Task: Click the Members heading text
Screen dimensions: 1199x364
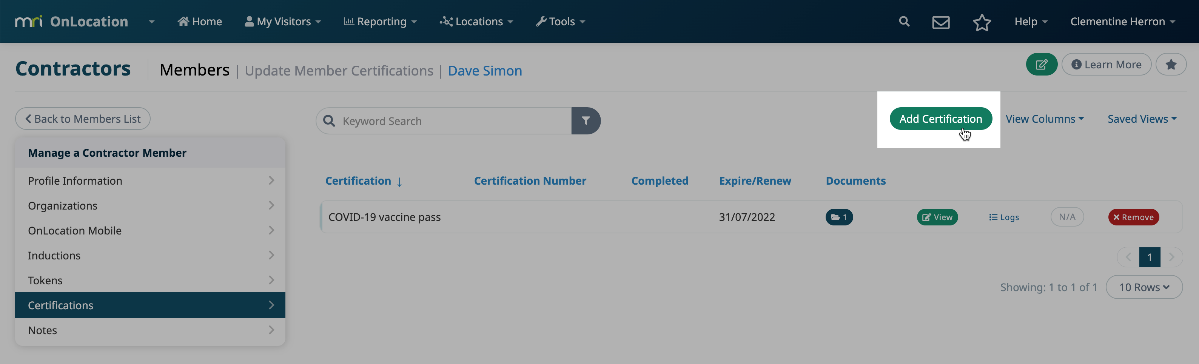Action: (194, 70)
